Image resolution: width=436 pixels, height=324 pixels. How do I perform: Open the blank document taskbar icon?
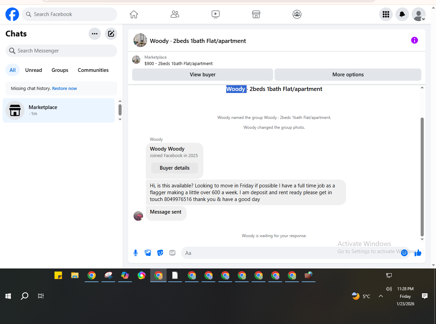point(175,275)
